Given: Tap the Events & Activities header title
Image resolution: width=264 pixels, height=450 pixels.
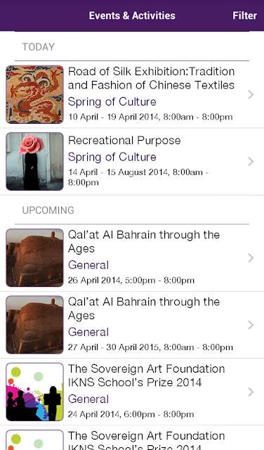Looking at the screenshot, I should [132, 15].
